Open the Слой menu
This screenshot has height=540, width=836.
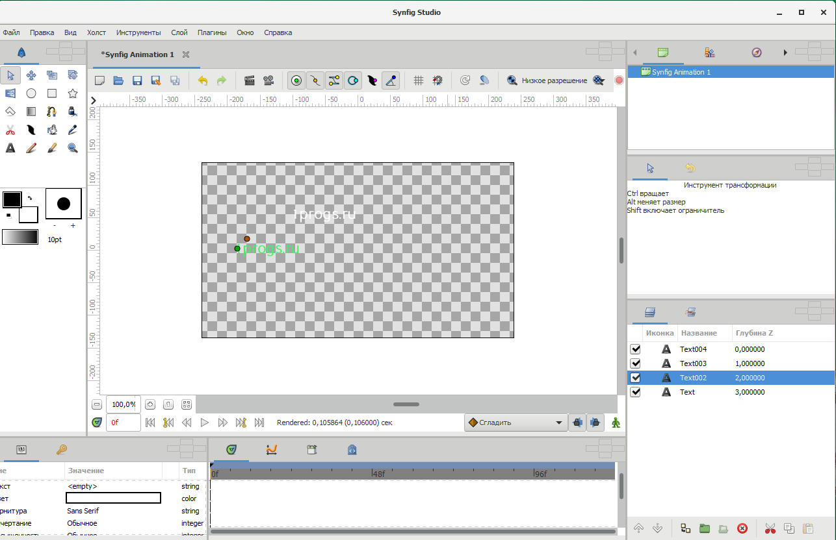click(x=179, y=32)
